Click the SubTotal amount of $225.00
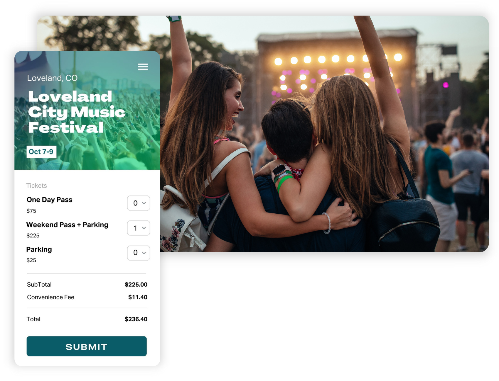This screenshot has height=381, width=499. [x=136, y=284]
